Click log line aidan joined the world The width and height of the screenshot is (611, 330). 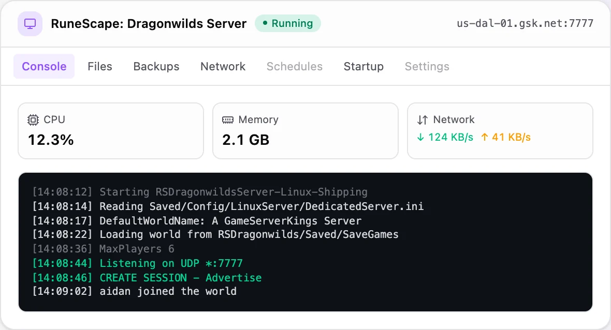pos(135,291)
